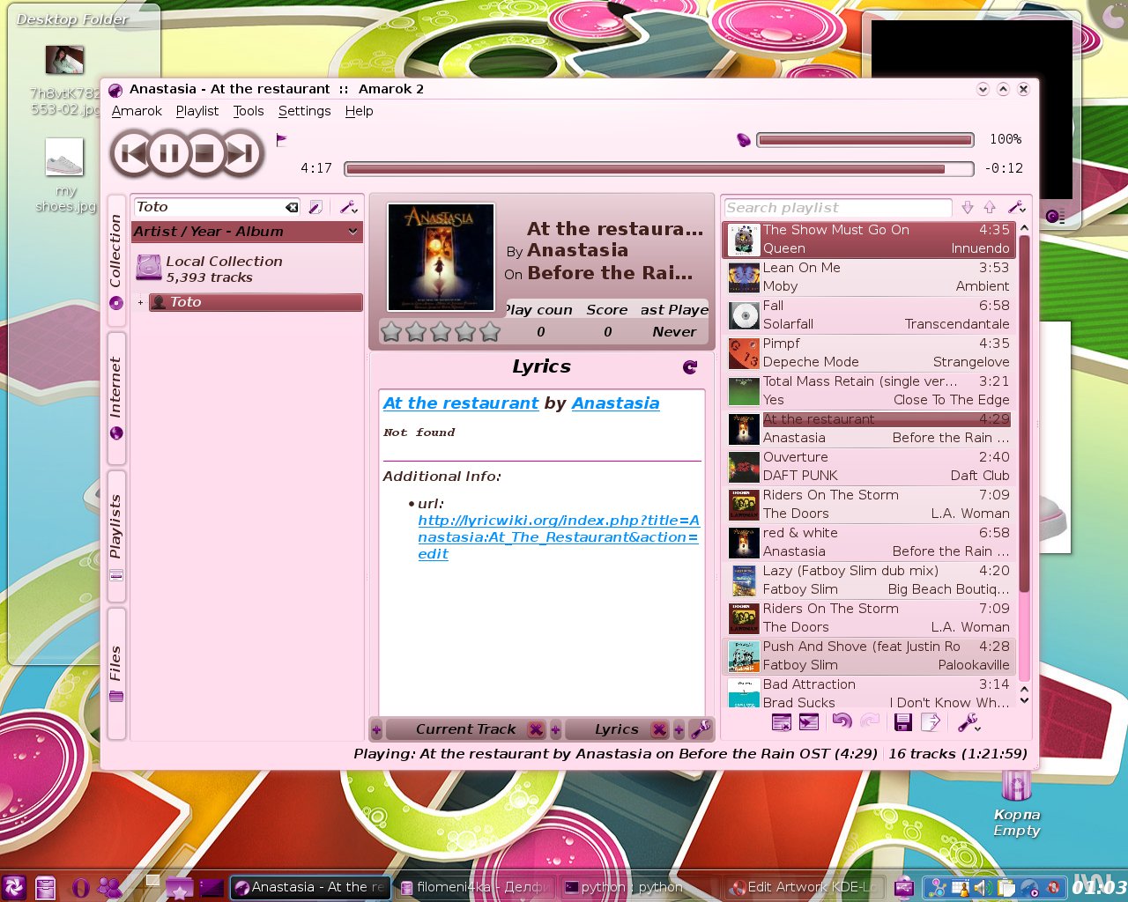Jump to next playlist search result arrow
Viewport: 1128px width, 902px height.
[x=968, y=207]
